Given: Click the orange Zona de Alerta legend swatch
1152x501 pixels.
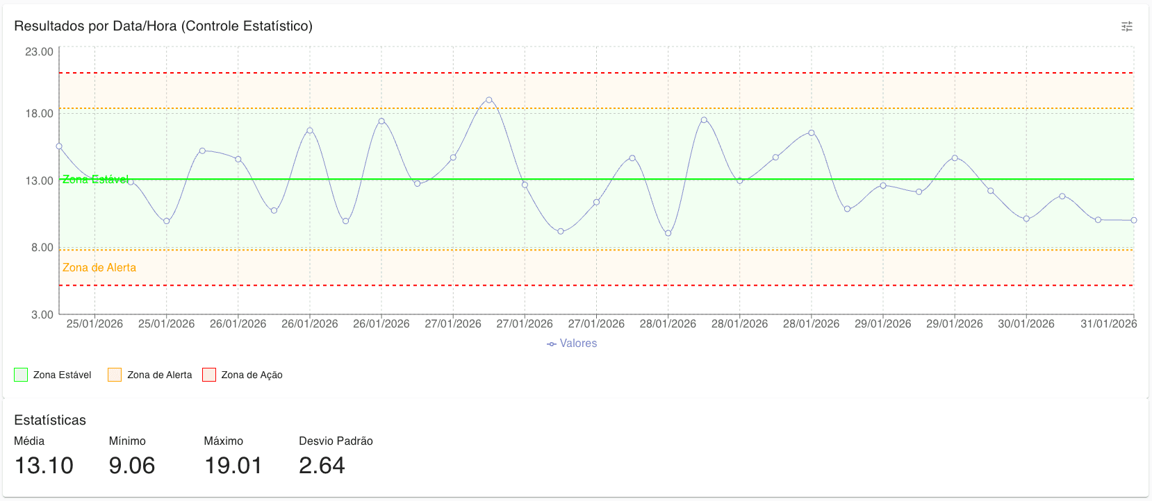Looking at the screenshot, I should 115,375.
